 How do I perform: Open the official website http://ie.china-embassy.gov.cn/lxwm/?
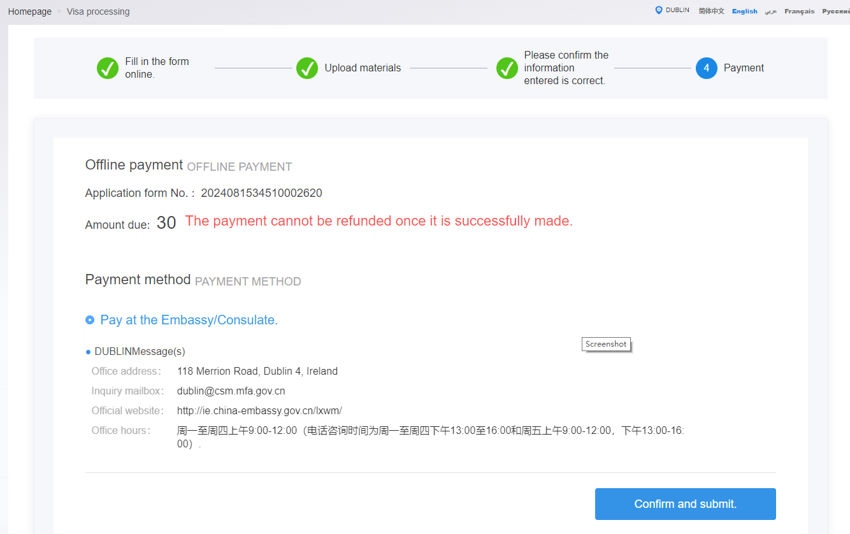pos(259,410)
